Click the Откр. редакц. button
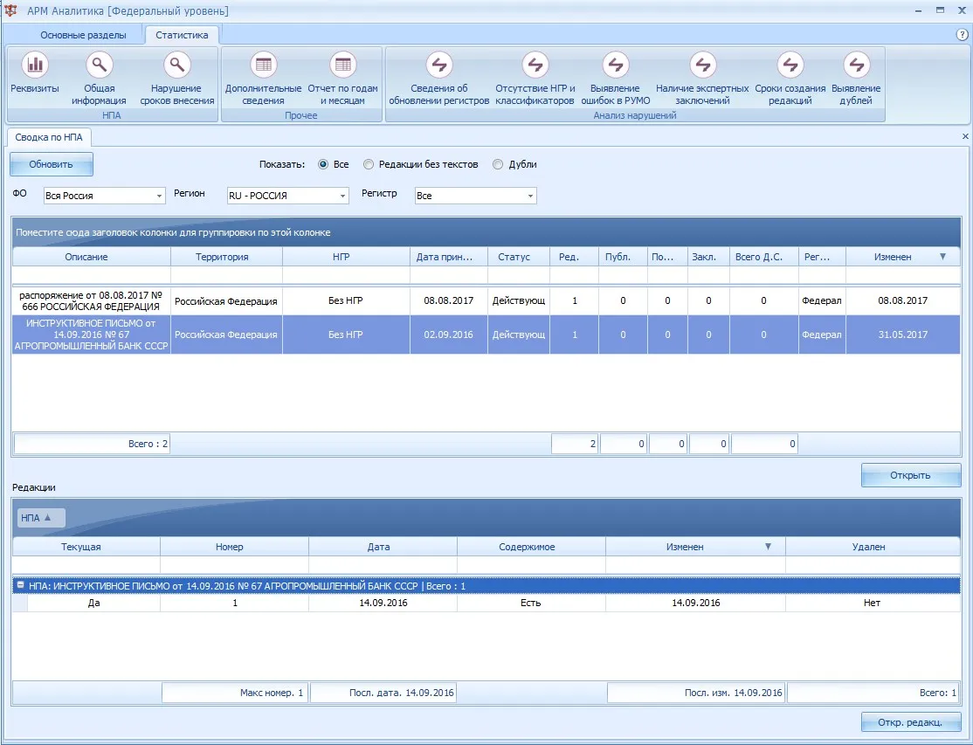Image resolution: width=973 pixels, height=745 pixels. [910, 722]
